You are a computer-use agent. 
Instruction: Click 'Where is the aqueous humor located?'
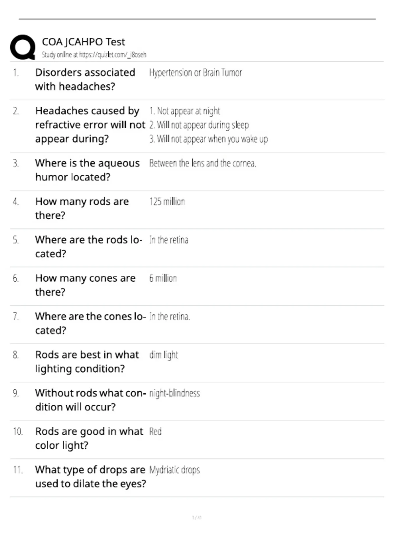pyautogui.click(x=87, y=170)
